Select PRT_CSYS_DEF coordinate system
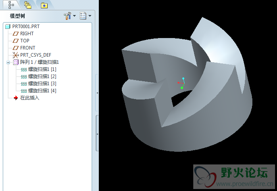Viewport: 277px width, 191px height. pos(35,55)
